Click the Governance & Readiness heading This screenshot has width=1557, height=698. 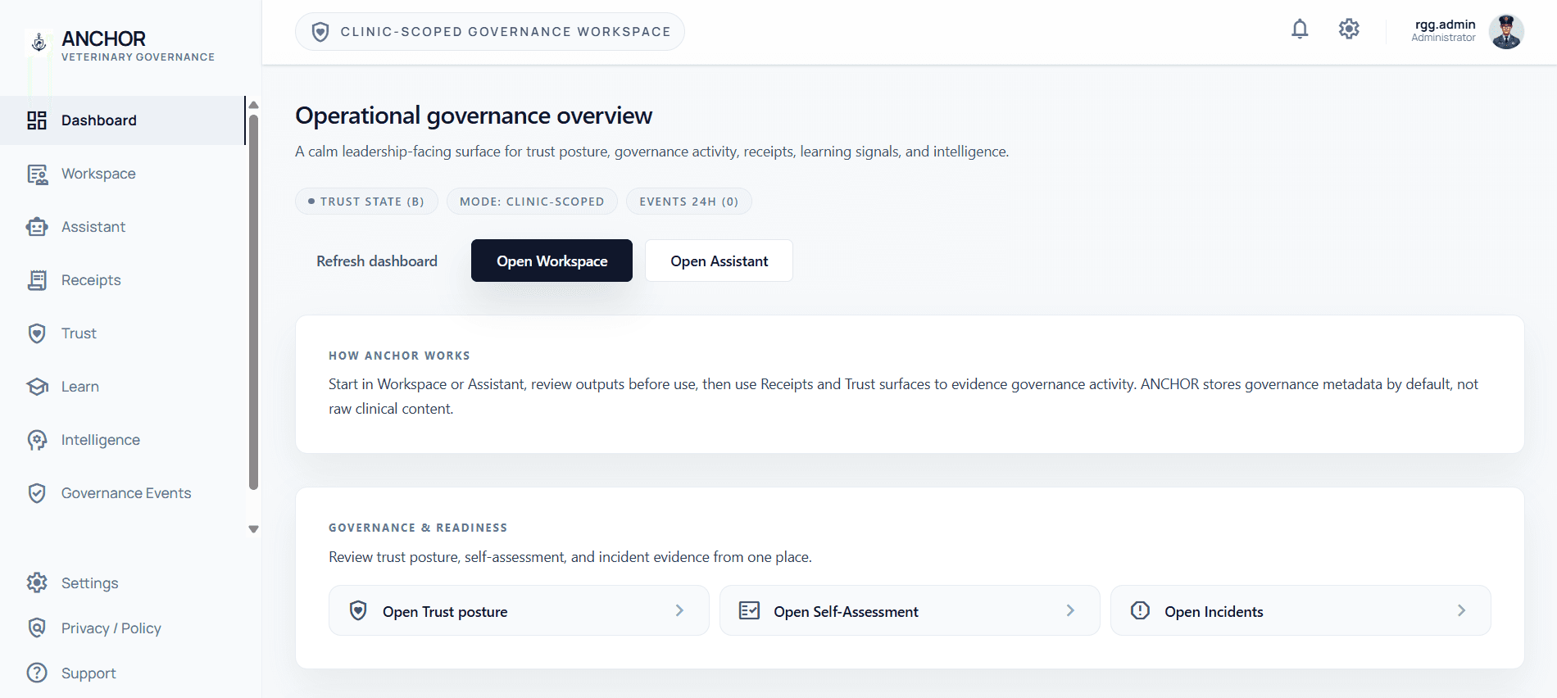[x=418, y=528]
